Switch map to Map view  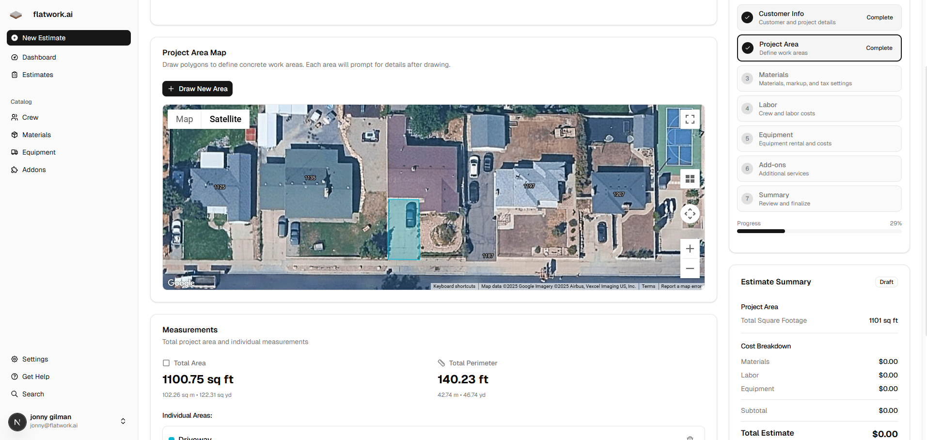(184, 119)
